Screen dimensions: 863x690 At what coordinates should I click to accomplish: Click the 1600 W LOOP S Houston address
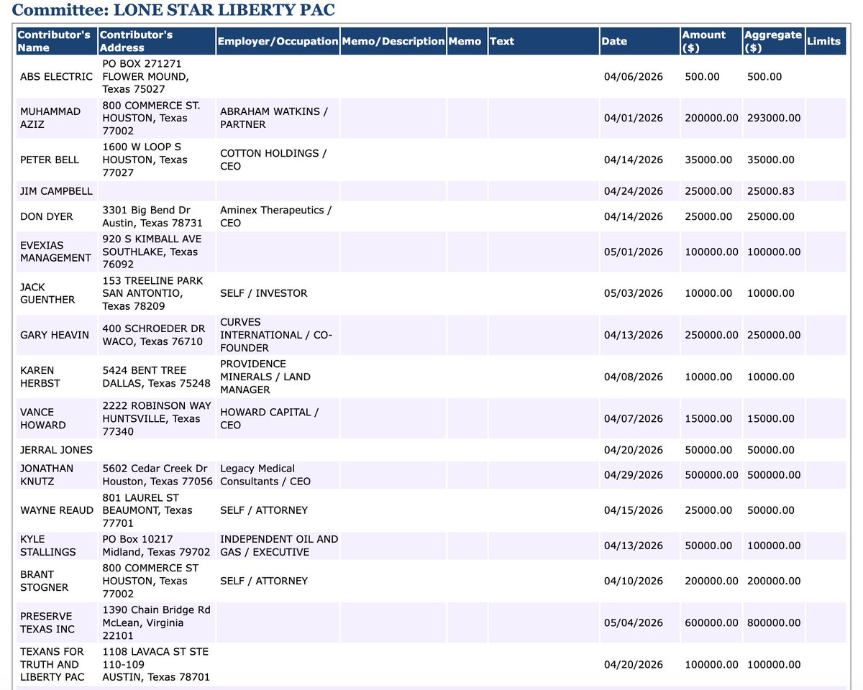click(x=145, y=160)
